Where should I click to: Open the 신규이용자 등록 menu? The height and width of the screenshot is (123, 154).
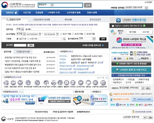(x=74, y=13)
